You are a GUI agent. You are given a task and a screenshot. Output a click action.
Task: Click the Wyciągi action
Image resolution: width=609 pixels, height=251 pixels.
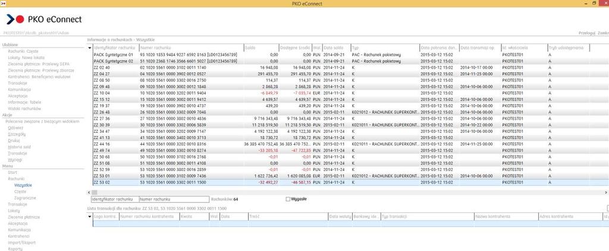pos(15,160)
